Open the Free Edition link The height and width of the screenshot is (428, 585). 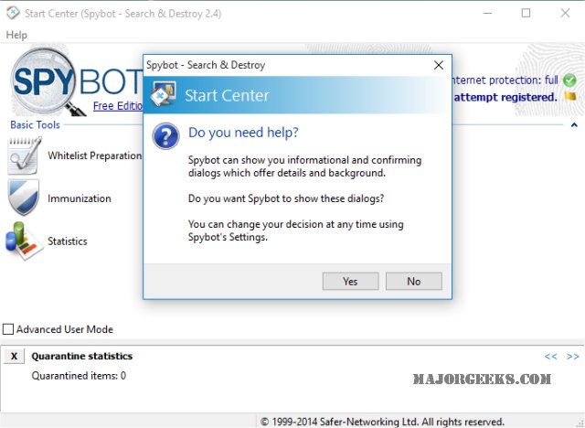pyautogui.click(x=118, y=106)
